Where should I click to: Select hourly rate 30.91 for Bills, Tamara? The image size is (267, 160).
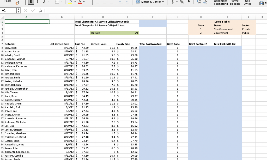[x=127, y=93]
